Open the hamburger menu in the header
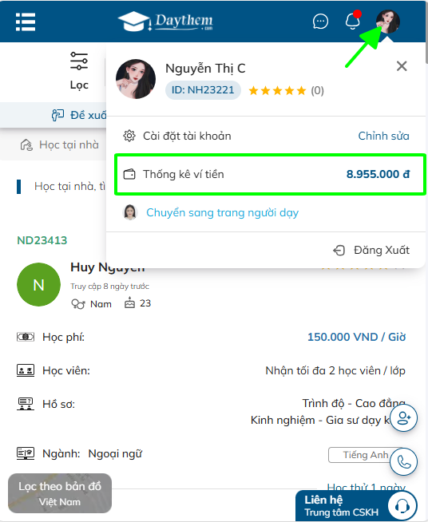Viewport: 428px width, 522px height. point(26,22)
